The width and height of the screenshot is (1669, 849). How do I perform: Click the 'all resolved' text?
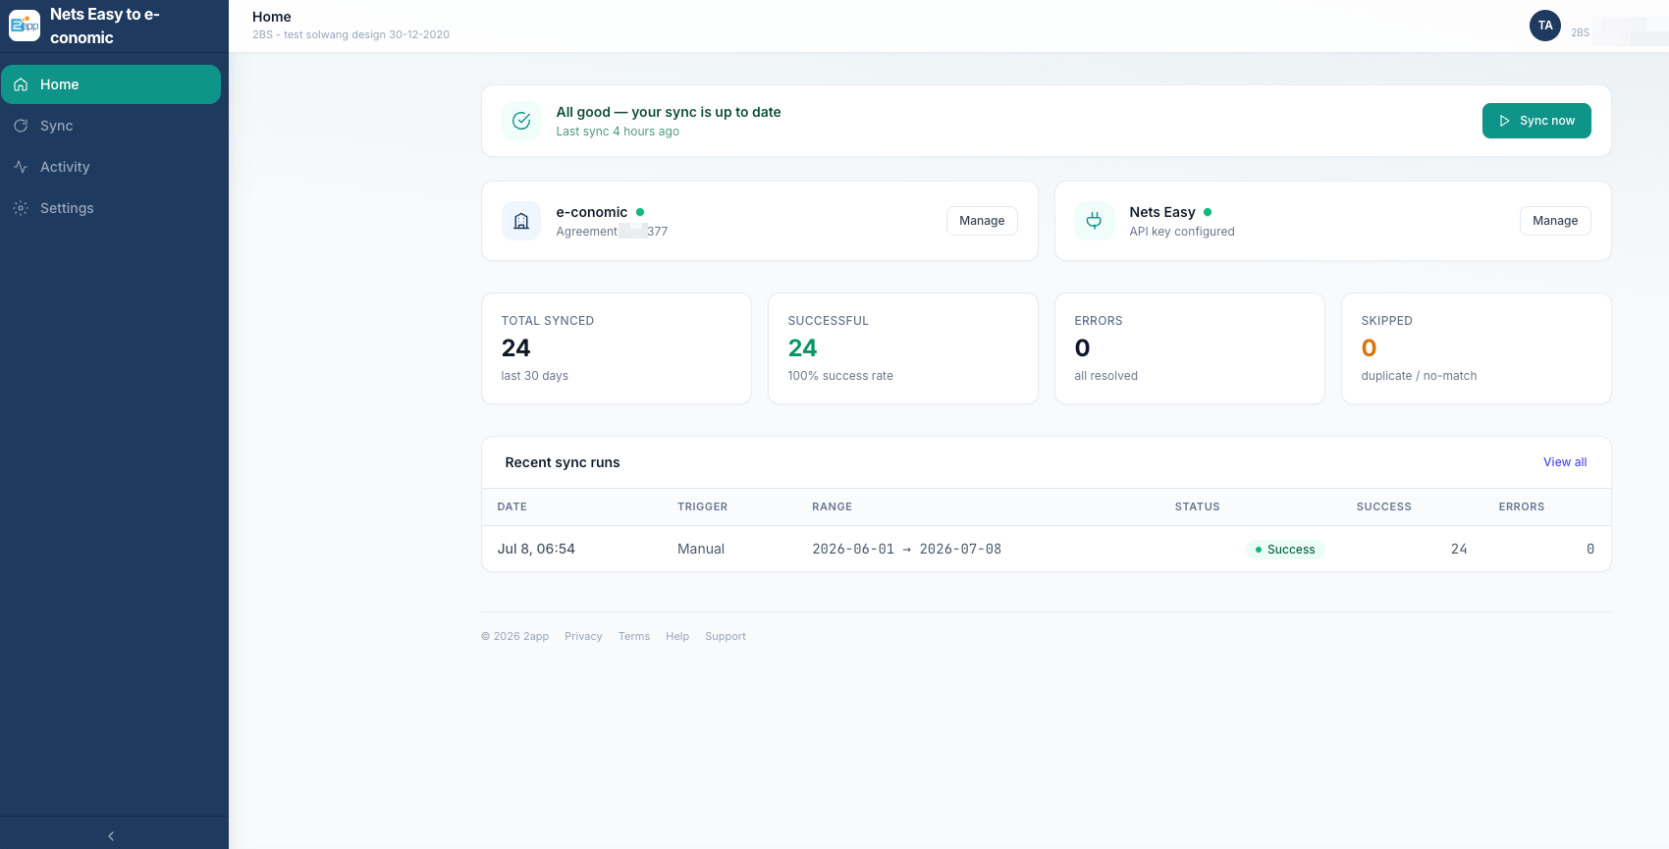point(1106,376)
